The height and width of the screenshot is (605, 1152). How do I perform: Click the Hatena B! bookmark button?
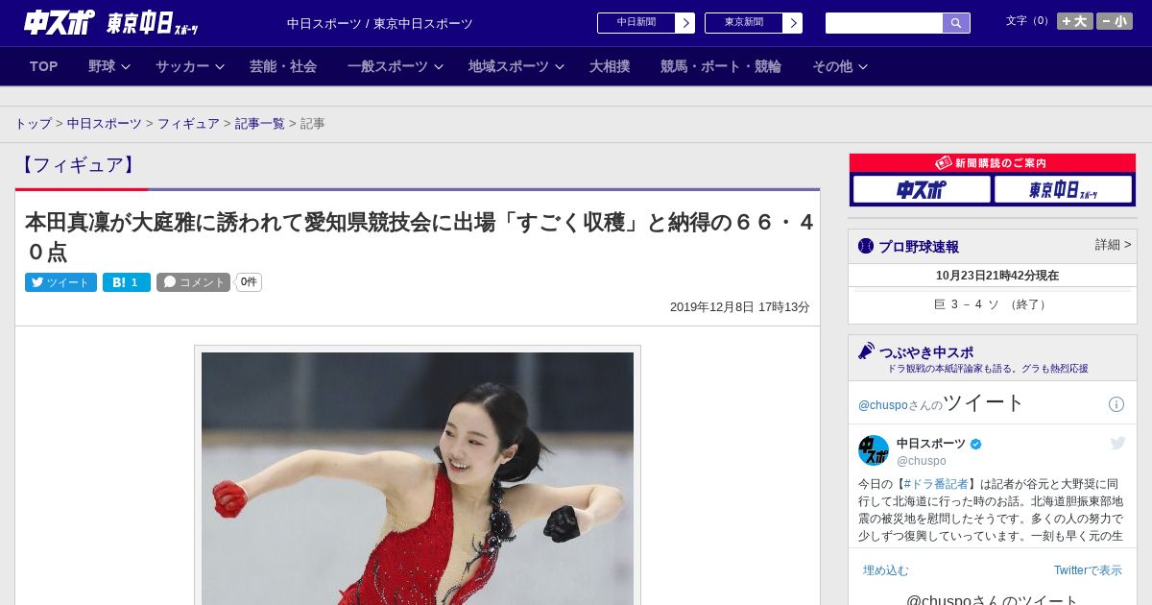127,282
